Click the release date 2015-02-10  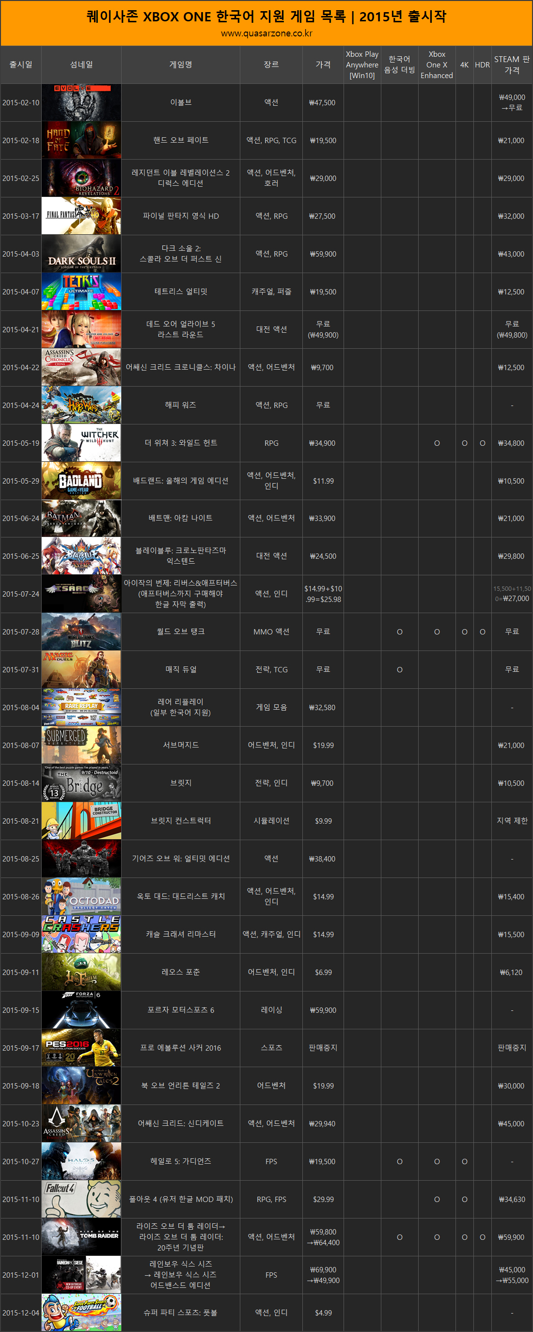tap(21, 102)
